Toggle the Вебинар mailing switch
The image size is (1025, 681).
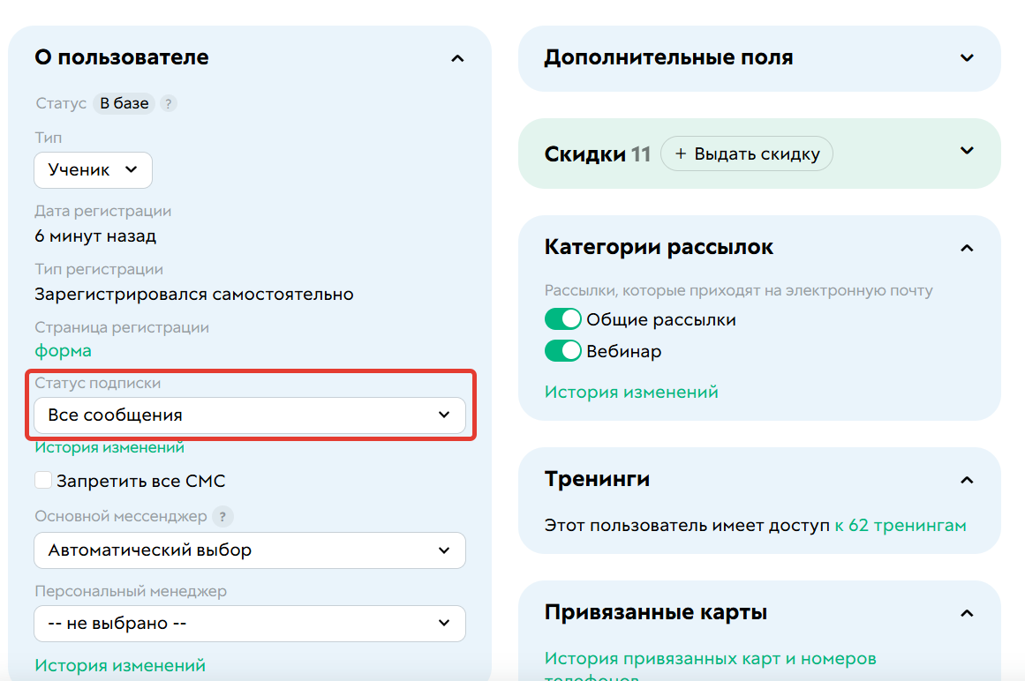pyautogui.click(x=563, y=350)
